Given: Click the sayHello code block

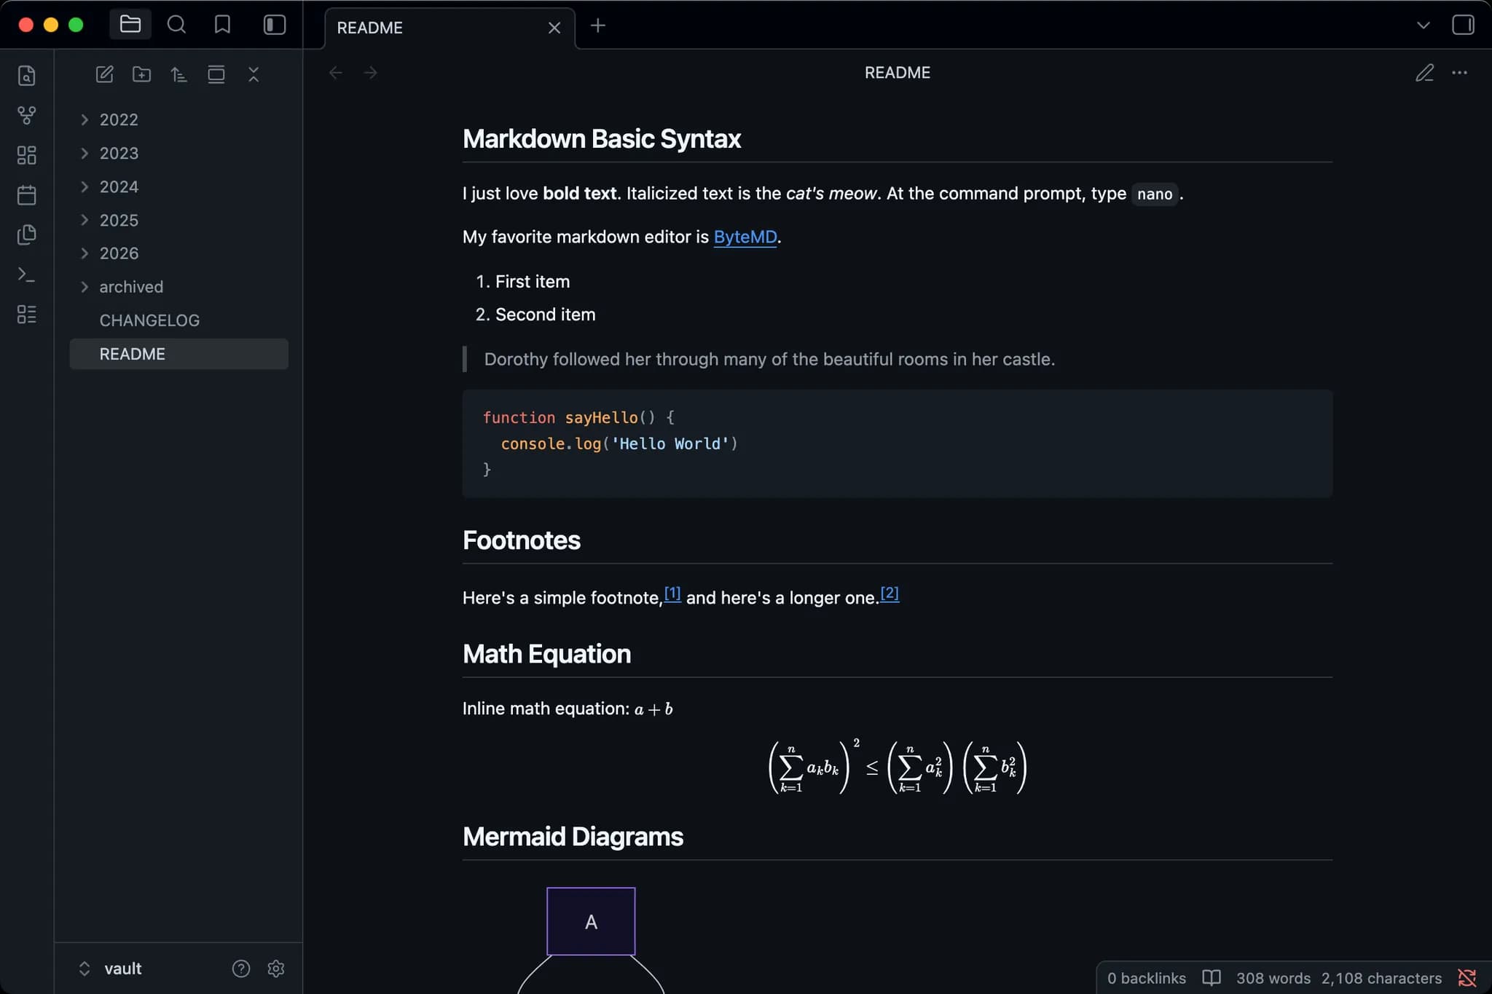Looking at the screenshot, I should pyautogui.click(x=898, y=443).
